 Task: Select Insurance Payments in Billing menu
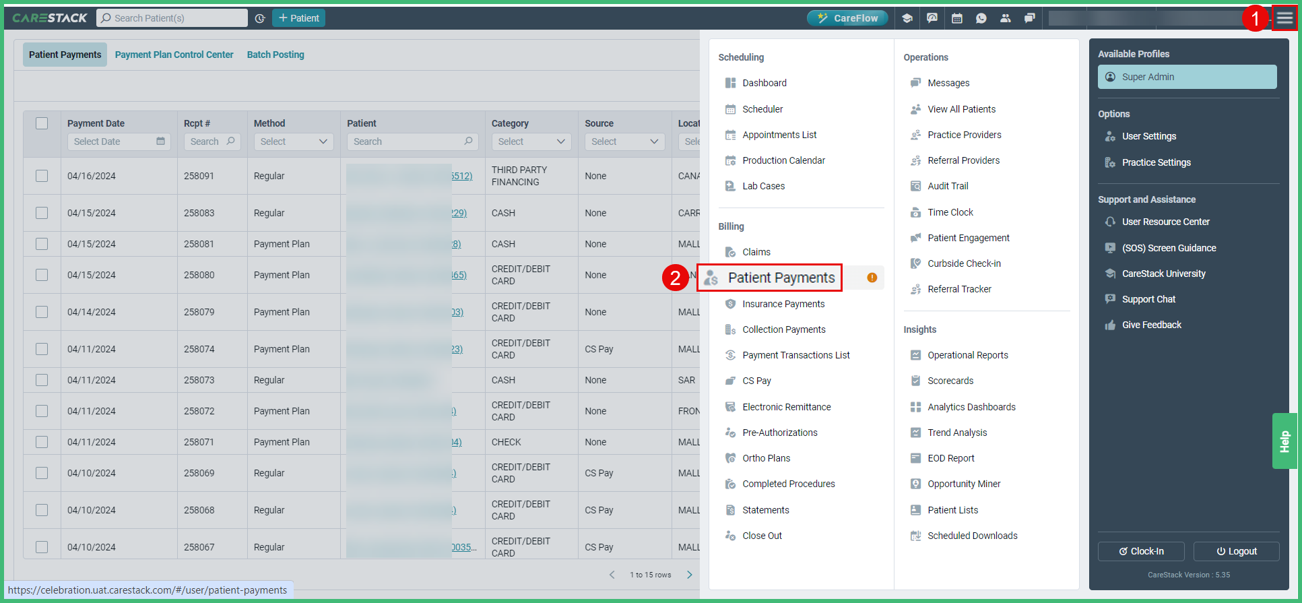(783, 304)
